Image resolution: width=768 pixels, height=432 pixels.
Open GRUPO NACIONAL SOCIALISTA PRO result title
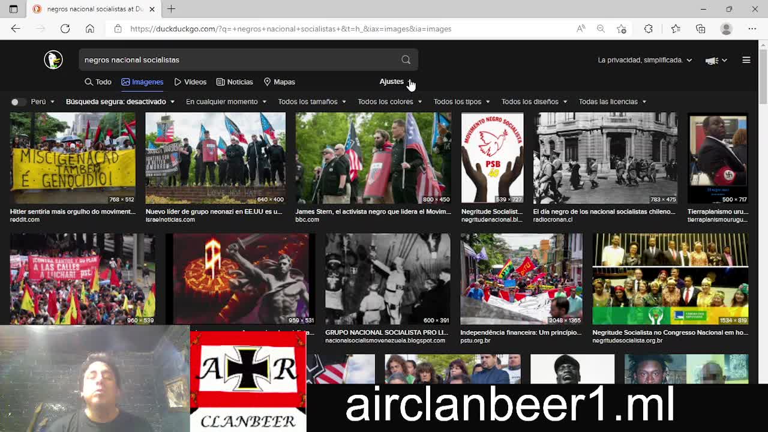point(386,332)
